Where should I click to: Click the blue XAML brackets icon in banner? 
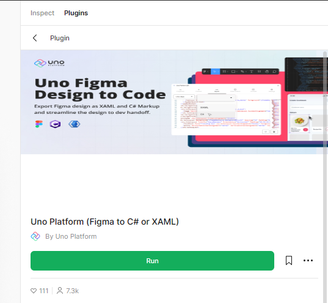[x=75, y=124]
